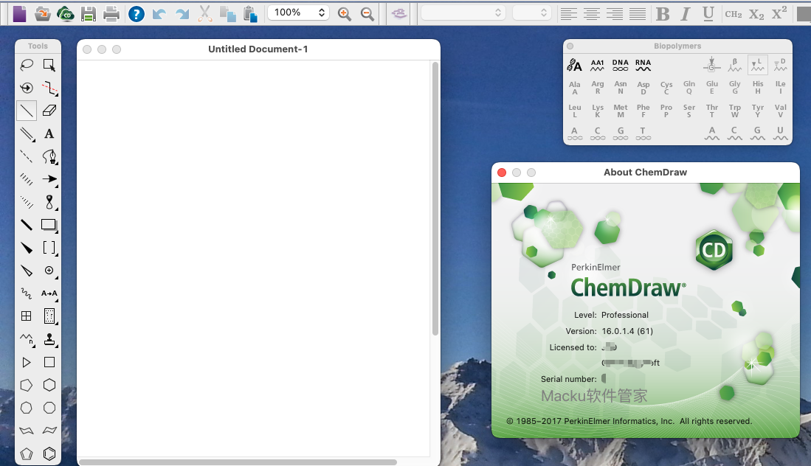Viewport: 811px width, 466px height.
Task: Select the Lasso selection tool
Action: coord(27,65)
